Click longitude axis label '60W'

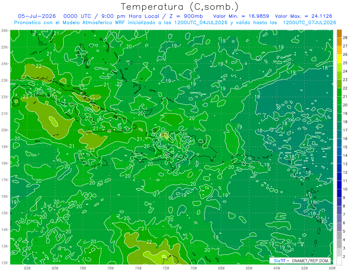(332, 268)
